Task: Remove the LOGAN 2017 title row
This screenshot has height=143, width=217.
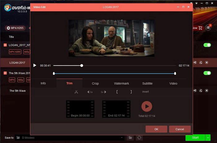Action: coord(207,62)
